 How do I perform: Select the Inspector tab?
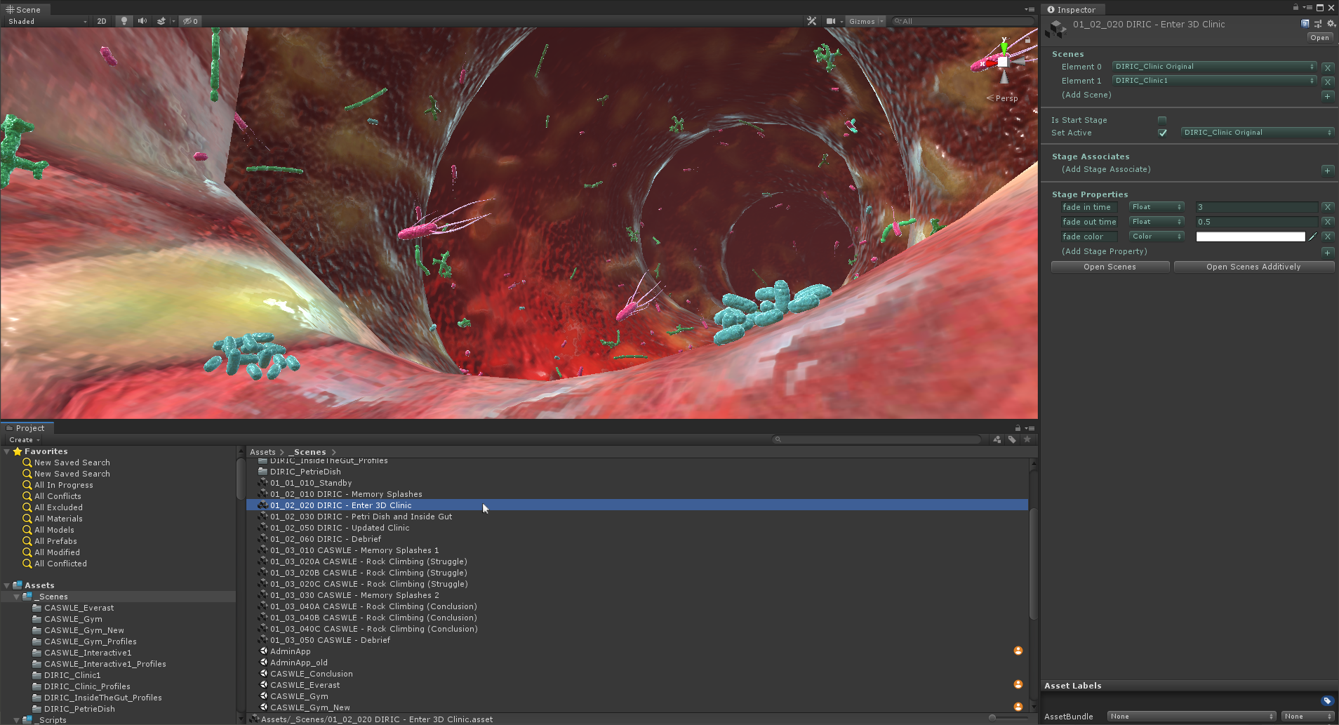pyautogui.click(x=1072, y=9)
